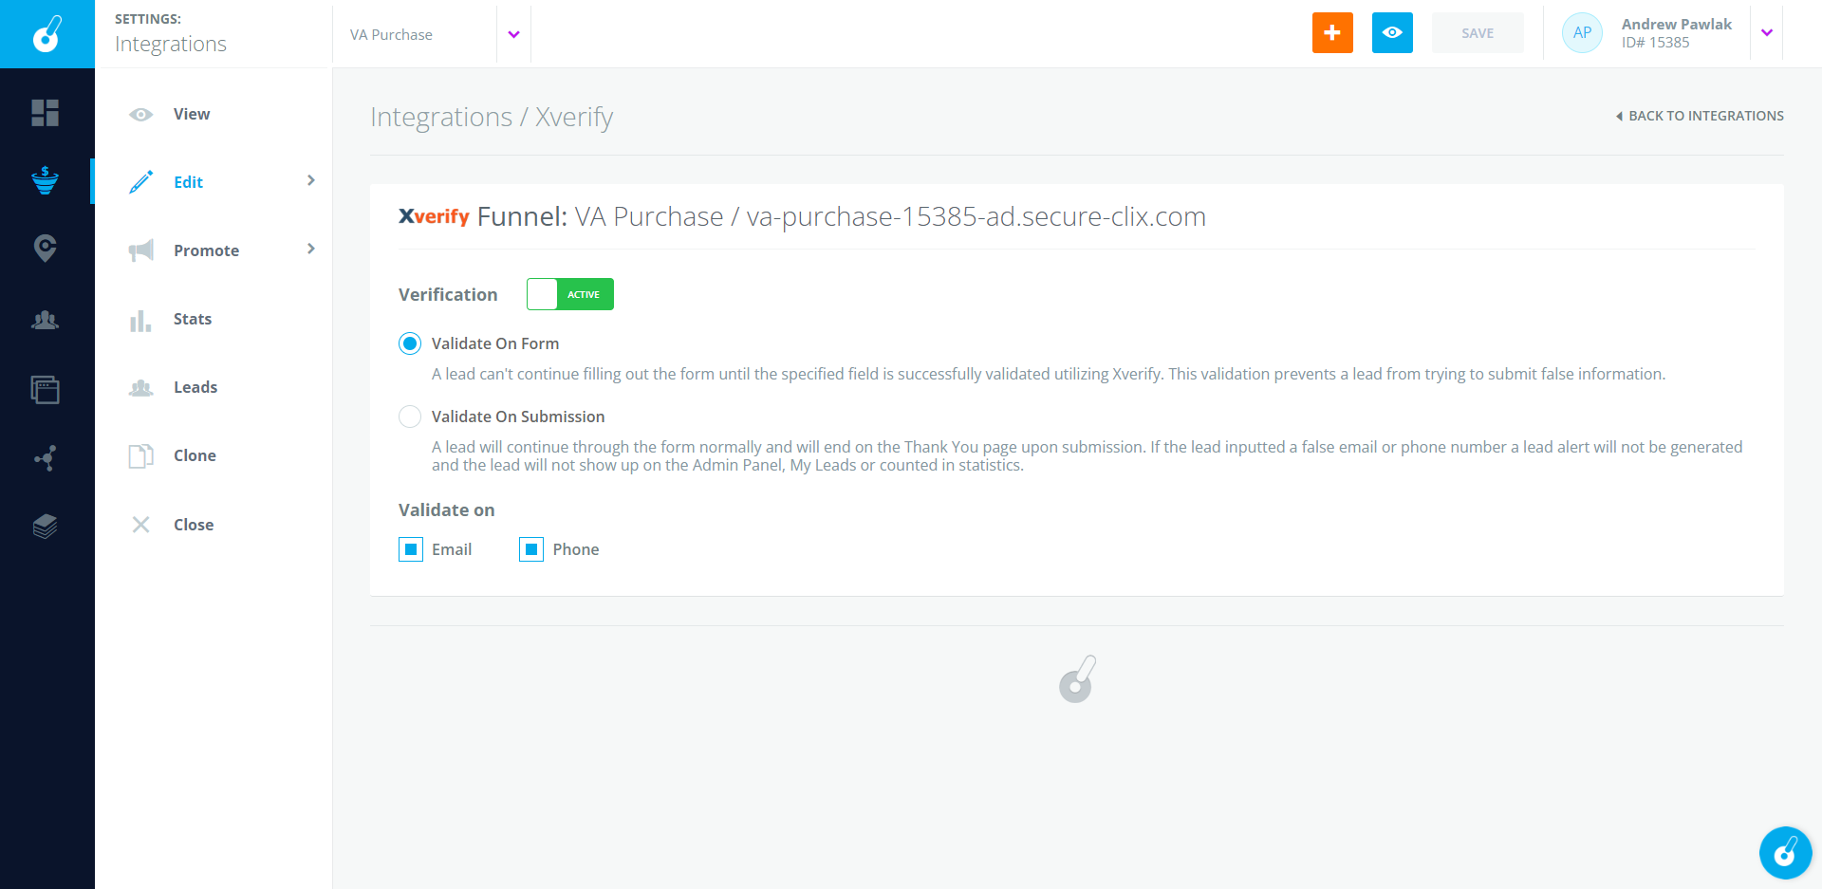Viewport: 1822px width, 889px height.
Task: Click the Integrations / Xverify page heading
Action: 492,117
